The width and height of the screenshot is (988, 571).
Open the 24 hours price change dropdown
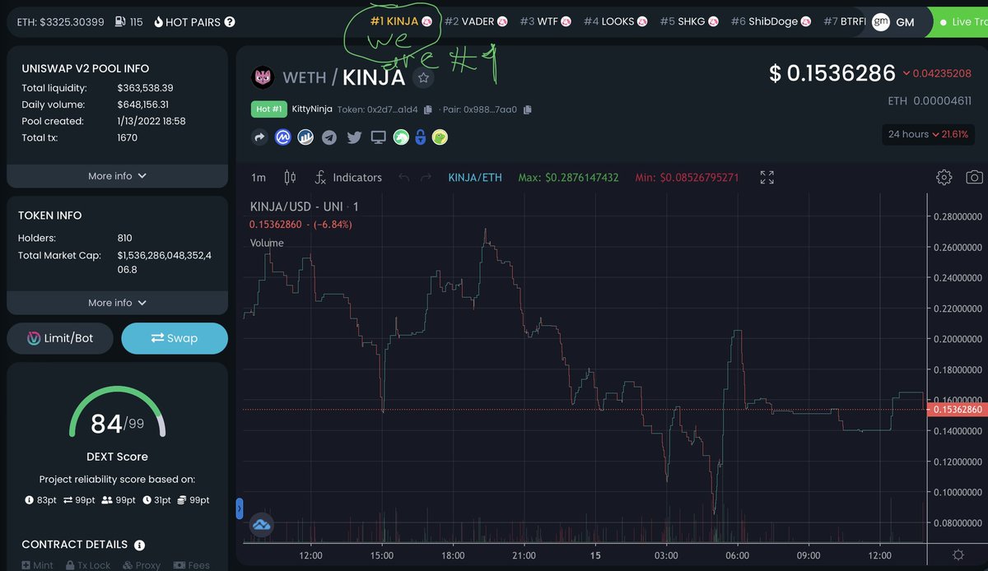click(928, 134)
